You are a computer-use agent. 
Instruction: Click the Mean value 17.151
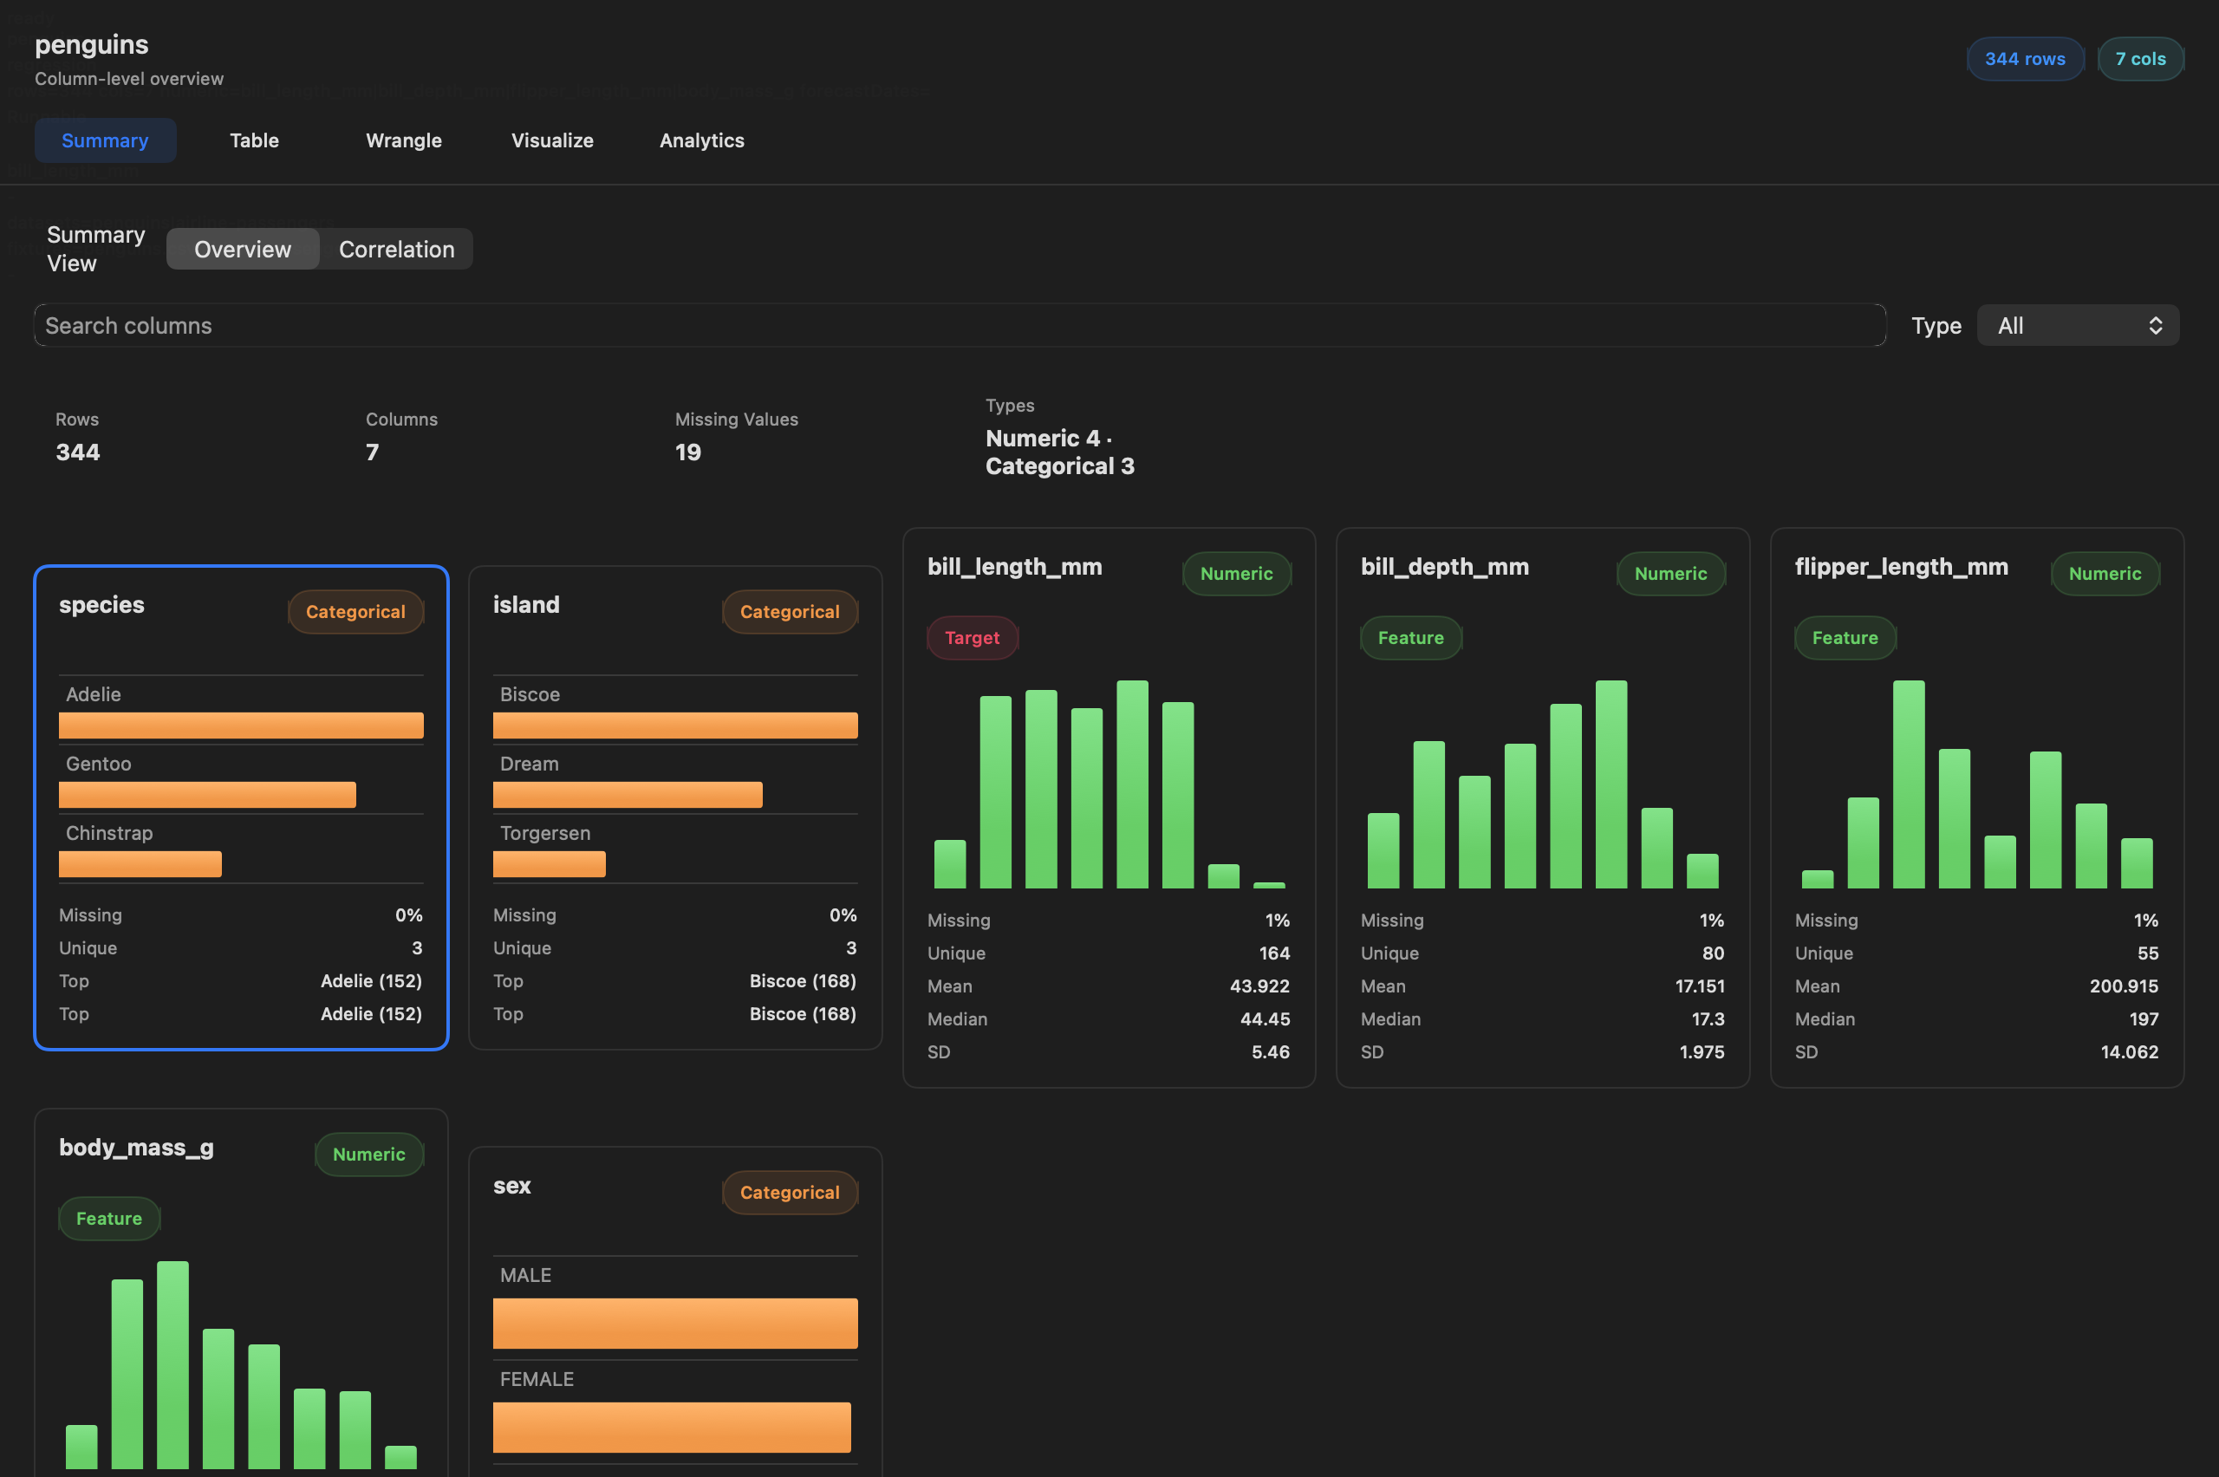1699,986
